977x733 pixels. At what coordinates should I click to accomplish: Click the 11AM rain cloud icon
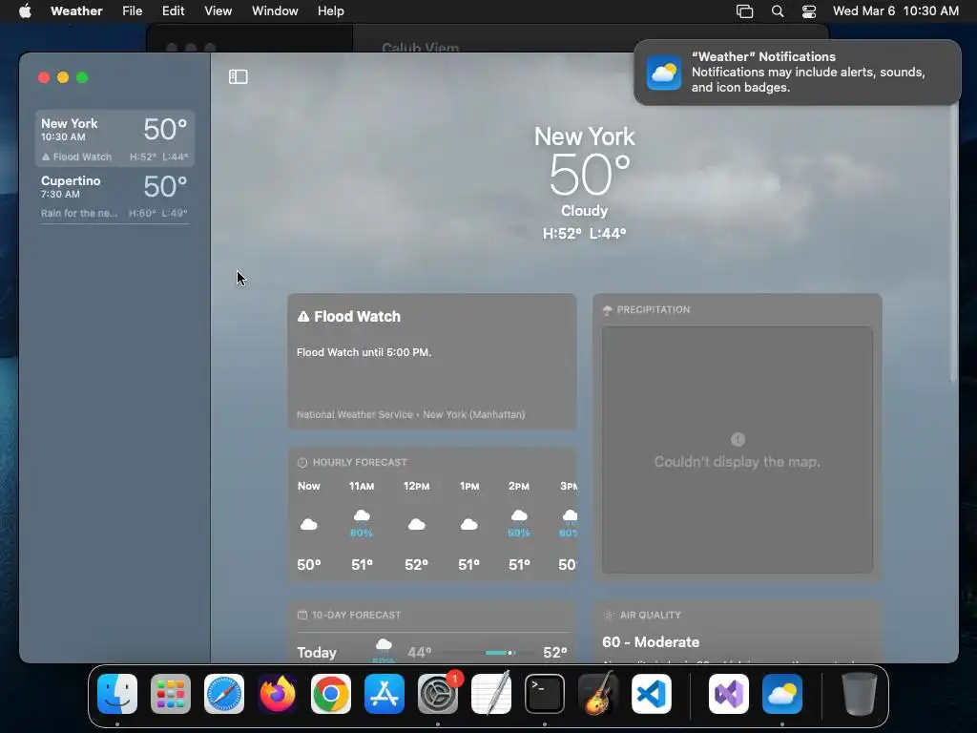tap(362, 516)
